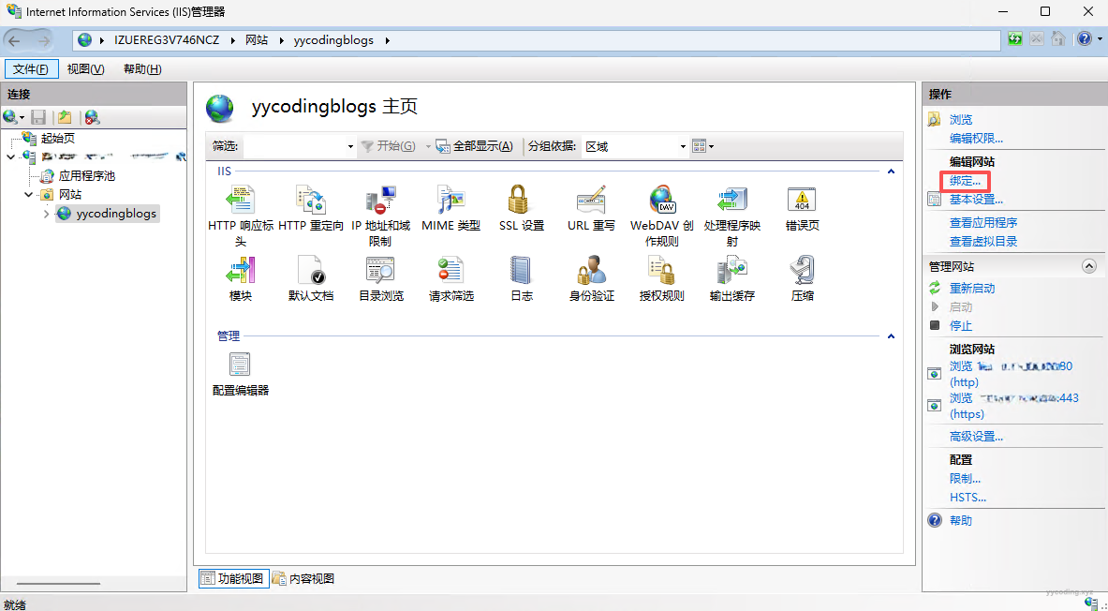
Task: Open the SSL 设置 icon
Action: 521,201
